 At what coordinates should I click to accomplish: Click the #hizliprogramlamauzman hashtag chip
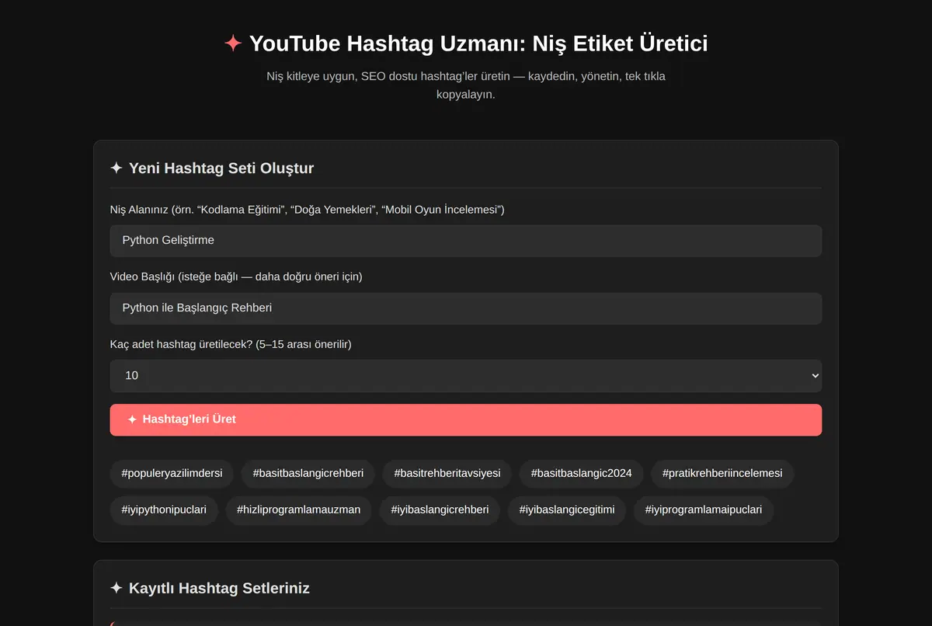pyautogui.click(x=299, y=510)
